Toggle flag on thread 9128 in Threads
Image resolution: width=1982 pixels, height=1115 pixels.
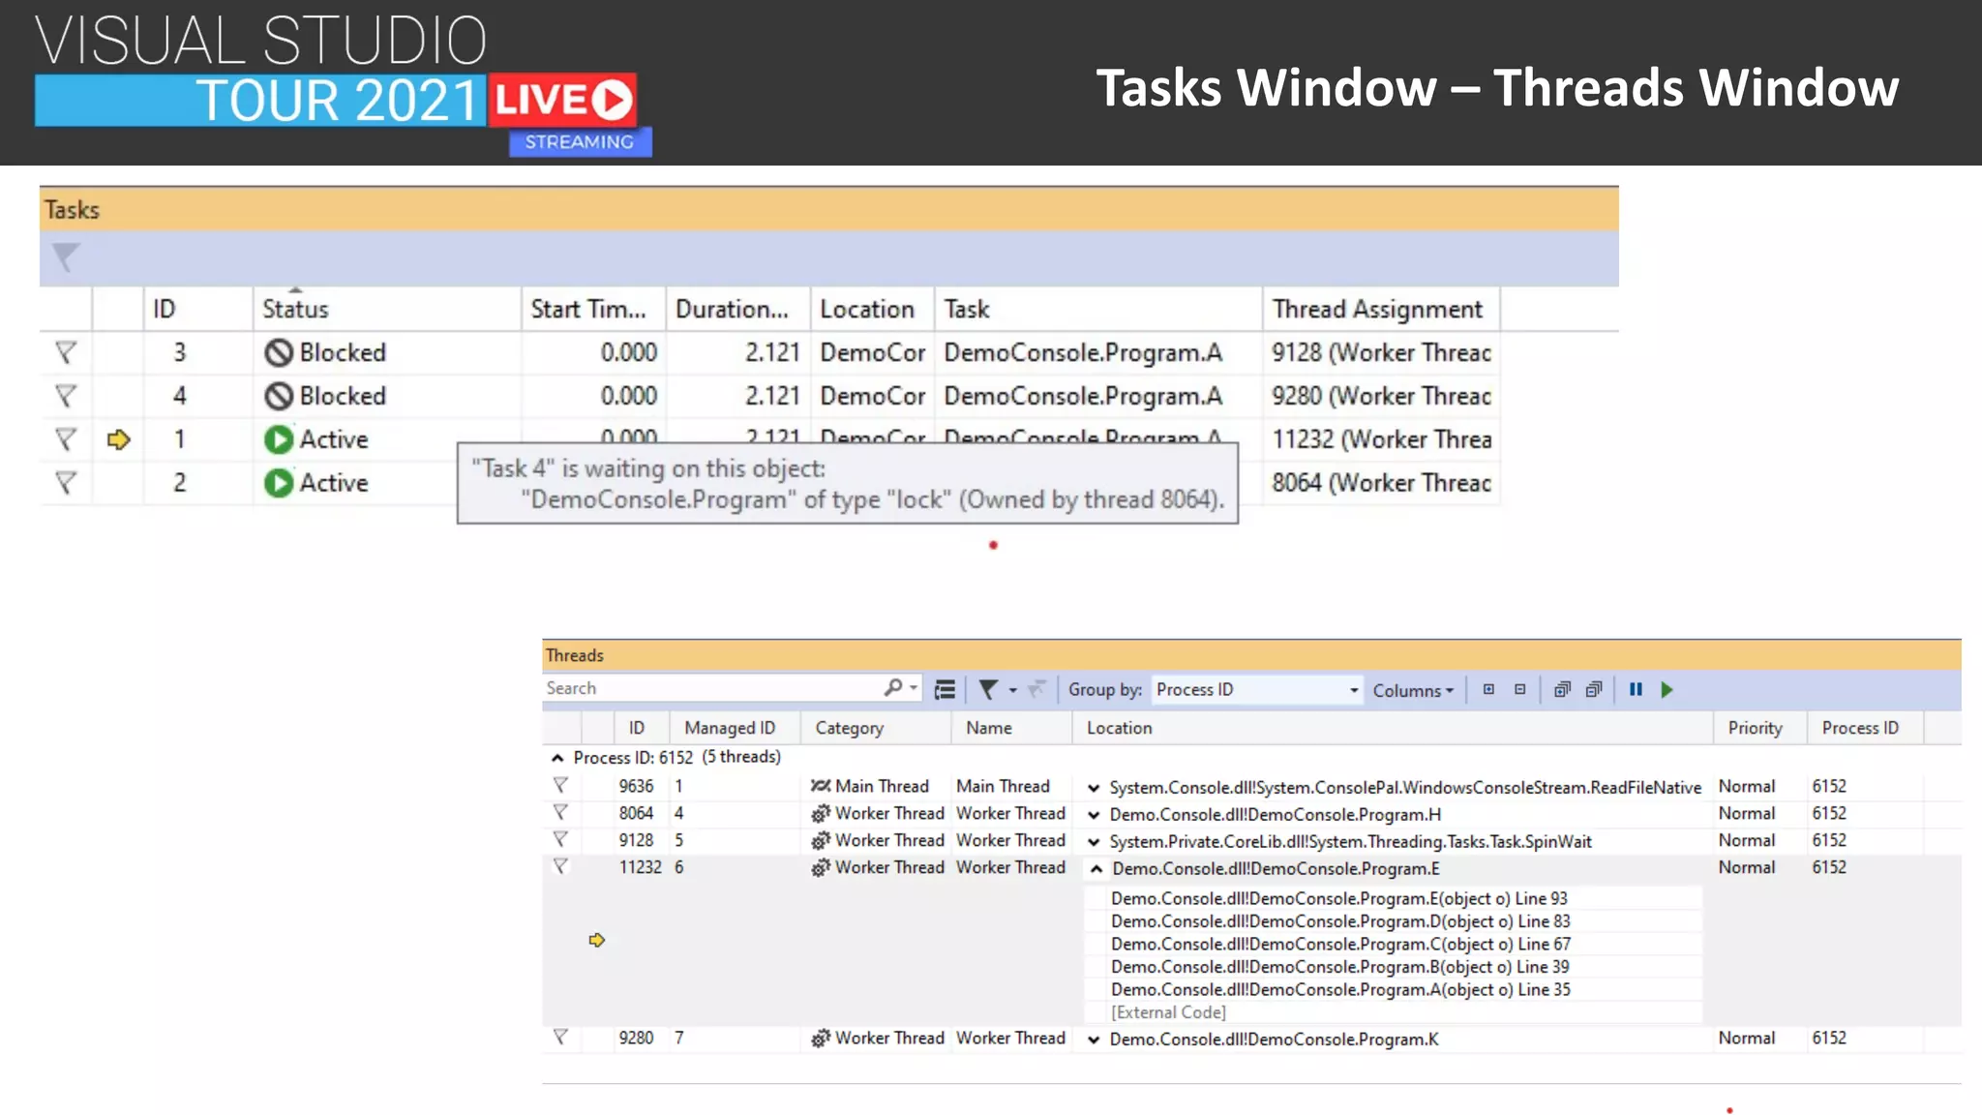pos(560,839)
